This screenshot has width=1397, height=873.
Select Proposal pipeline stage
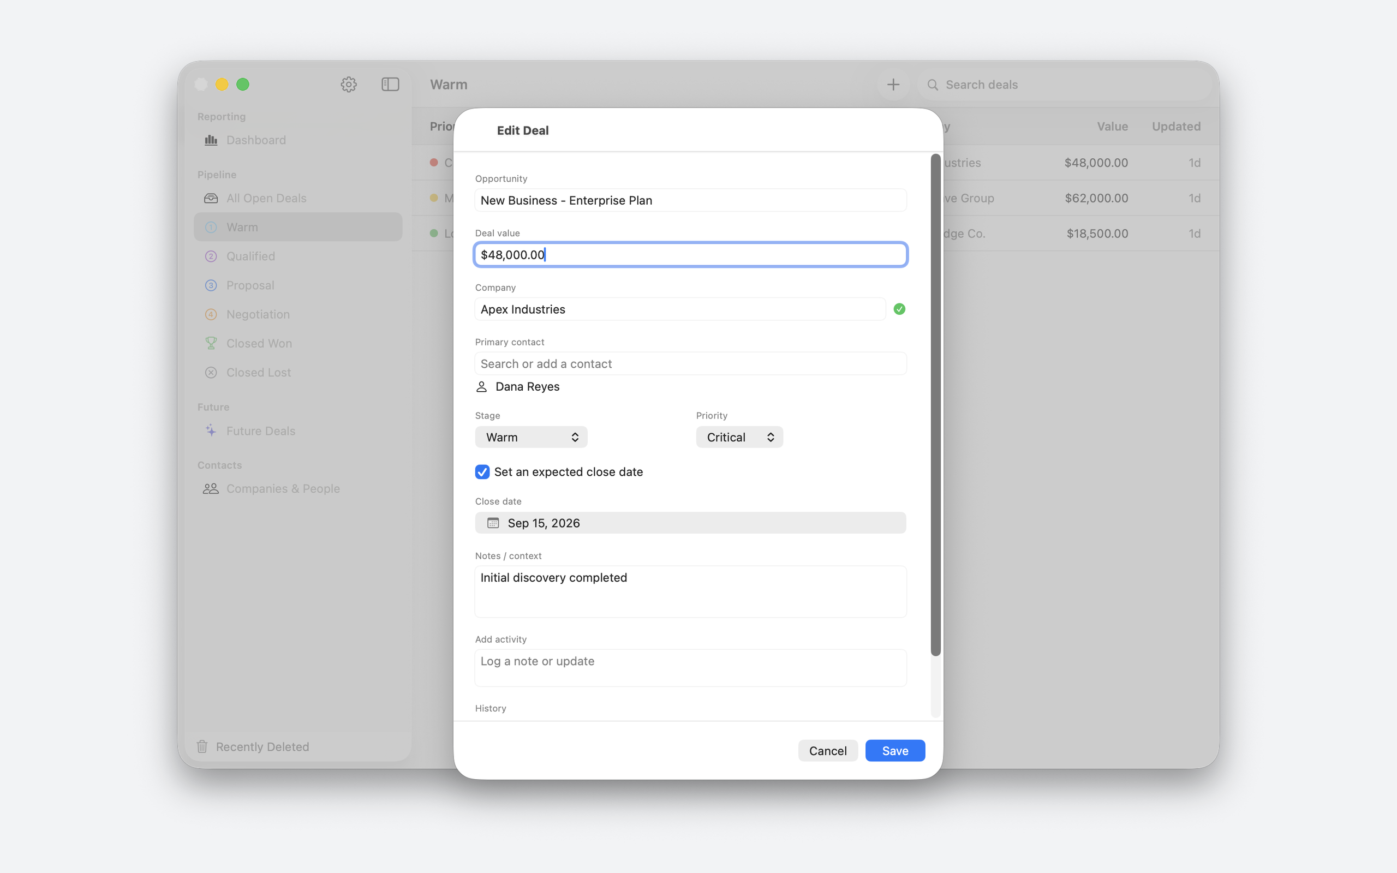[298, 285]
